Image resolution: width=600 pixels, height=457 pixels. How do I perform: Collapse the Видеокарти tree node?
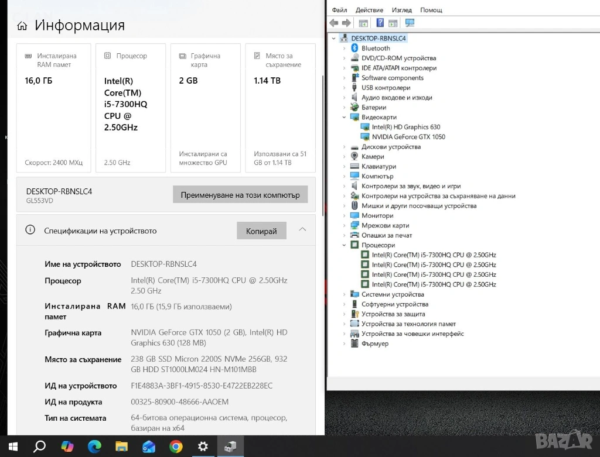[345, 117]
